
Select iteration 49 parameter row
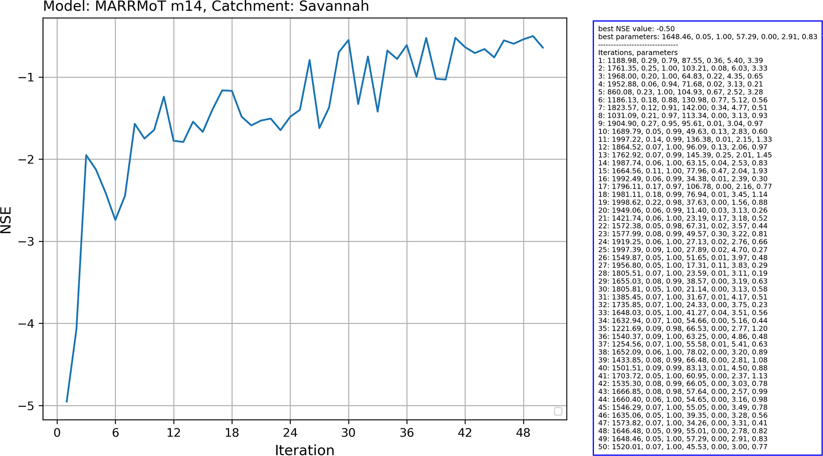pos(682,438)
